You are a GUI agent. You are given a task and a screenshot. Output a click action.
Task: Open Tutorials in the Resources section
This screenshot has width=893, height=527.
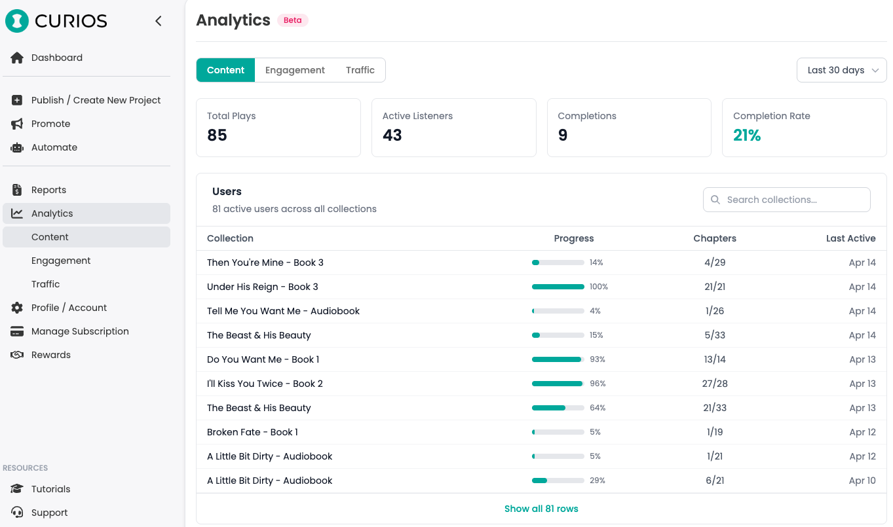pos(50,489)
